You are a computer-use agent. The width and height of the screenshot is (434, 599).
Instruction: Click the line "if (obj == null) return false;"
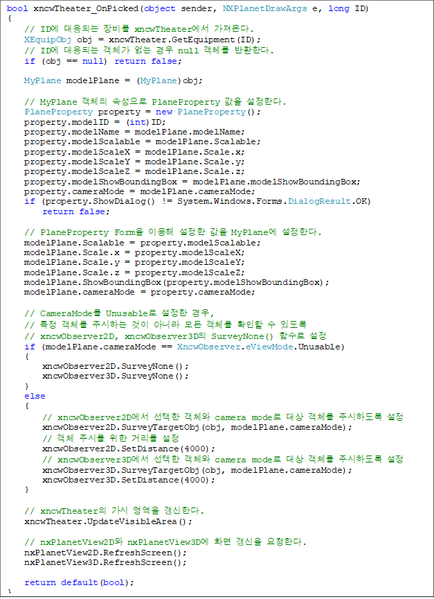[103, 61]
